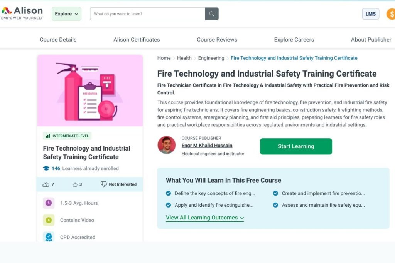Open the Engineering breadcrumb link
Screen dimensions: 395x263
pos(211,58)
